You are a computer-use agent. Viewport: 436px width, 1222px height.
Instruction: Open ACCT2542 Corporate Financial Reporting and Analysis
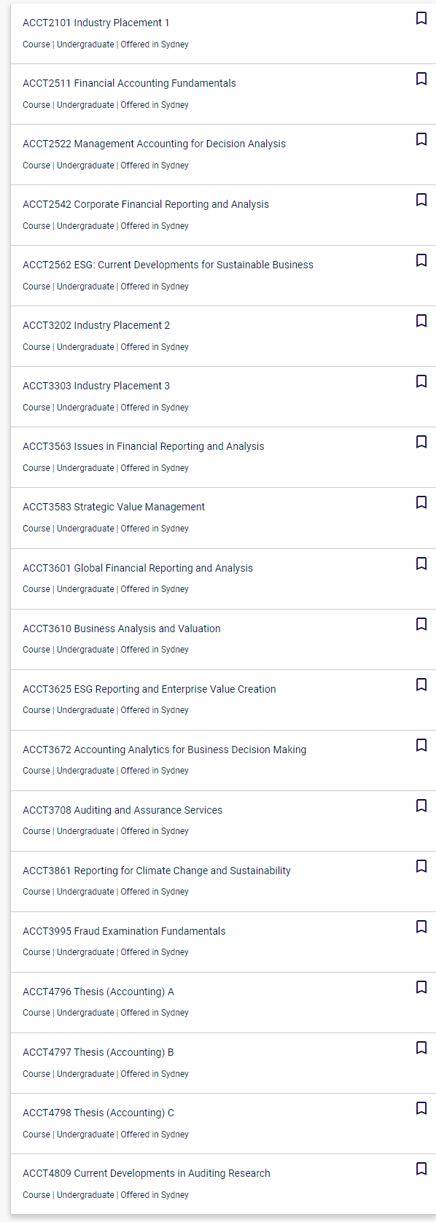[x=146, y=204]
